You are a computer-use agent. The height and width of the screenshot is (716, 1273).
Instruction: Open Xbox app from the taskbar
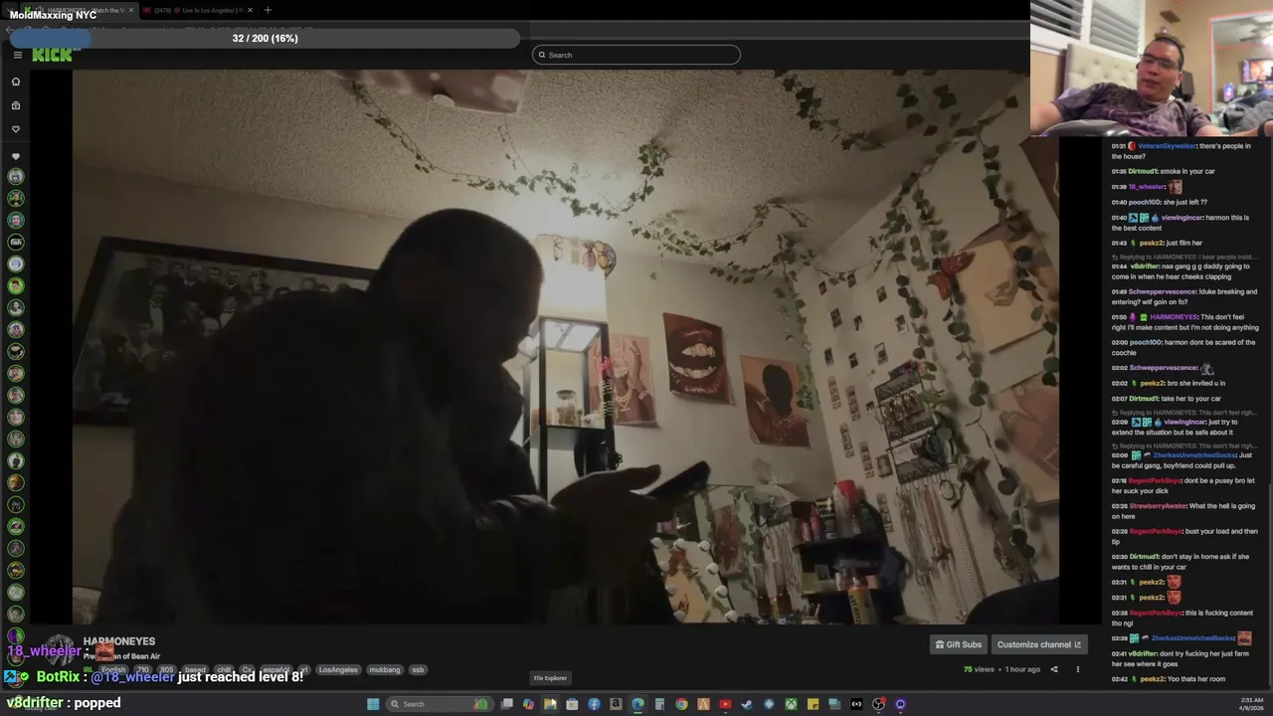[x=791, y=704]
